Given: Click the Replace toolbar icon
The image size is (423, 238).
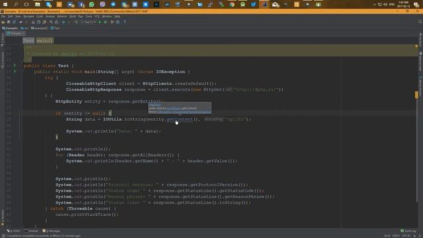Looking at the screenshot, I should 57,22.
